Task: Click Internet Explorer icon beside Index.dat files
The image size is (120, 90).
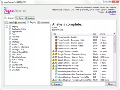Action: (56, 71)
